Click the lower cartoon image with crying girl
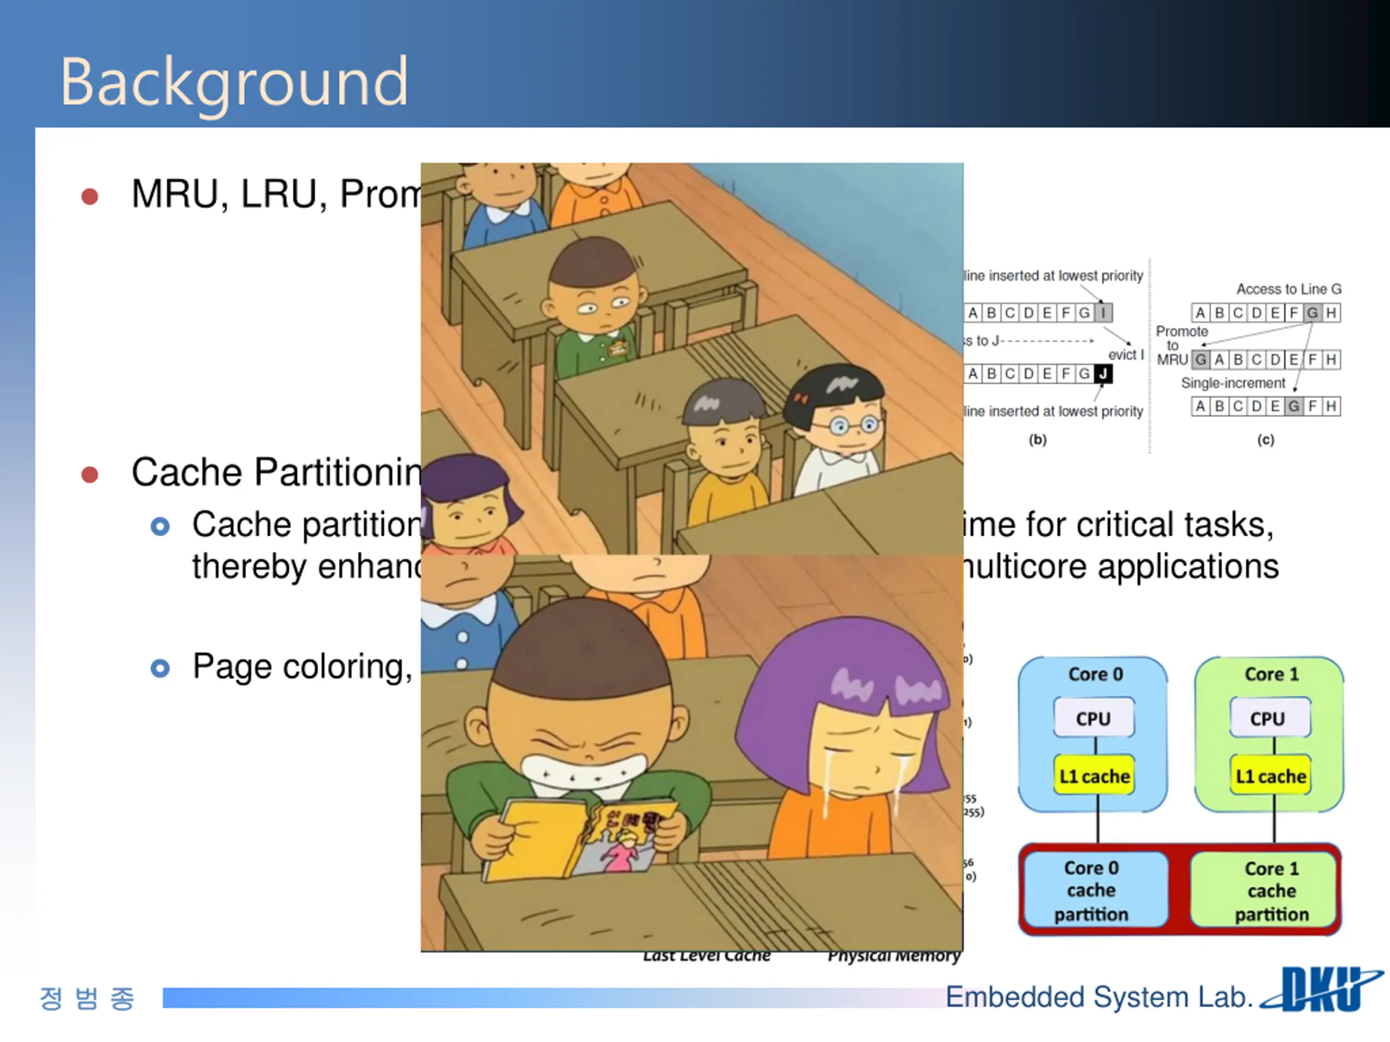This screenshot has height=1042, width=1390. coord(691,754)
